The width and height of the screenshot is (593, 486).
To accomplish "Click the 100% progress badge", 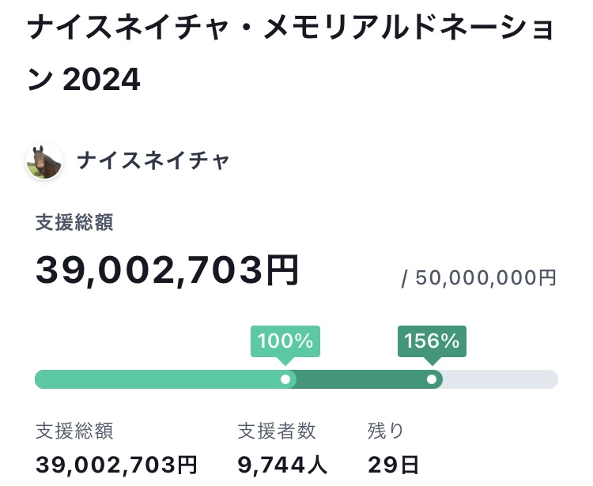I will pyautogui.click(x=285, y=341).
